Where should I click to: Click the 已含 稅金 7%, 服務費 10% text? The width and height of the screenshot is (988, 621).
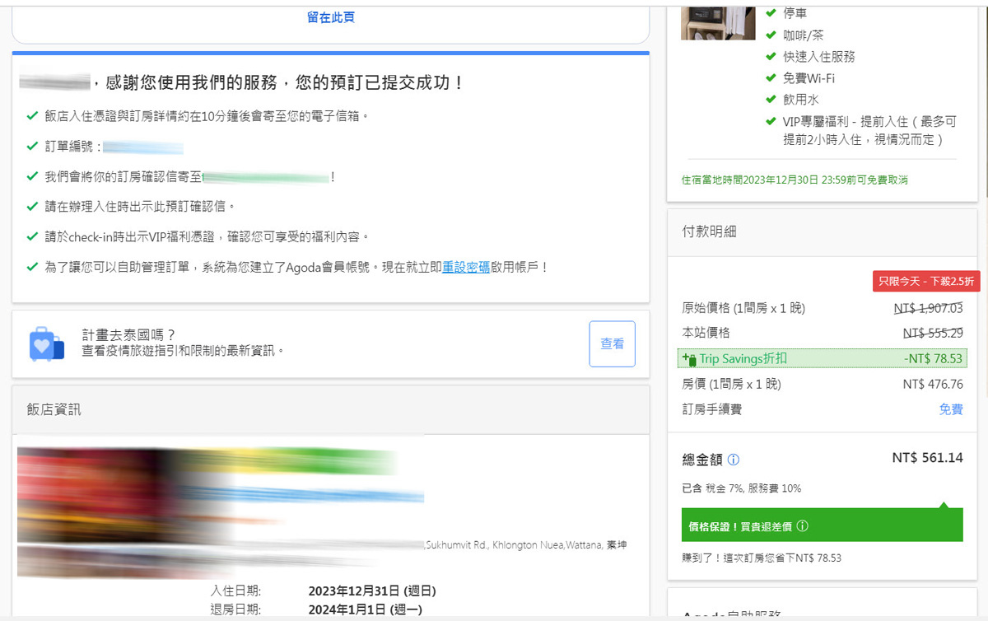tap(742, 488)
